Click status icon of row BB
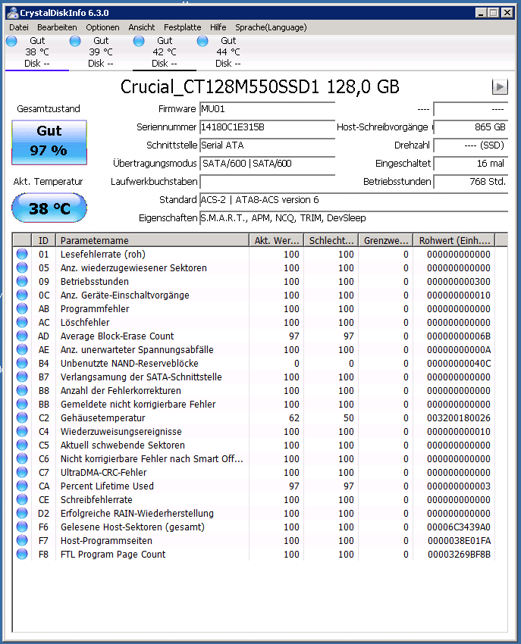 [22, 404]
